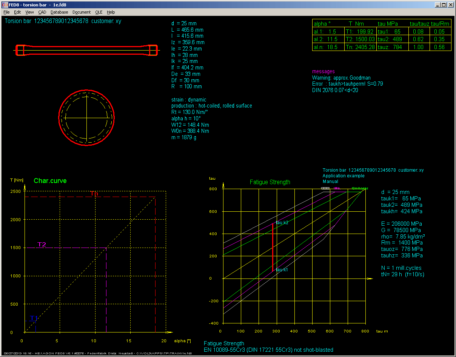
Task: Click the magenta 'messages' heading
Action: [x=323, y=71]
